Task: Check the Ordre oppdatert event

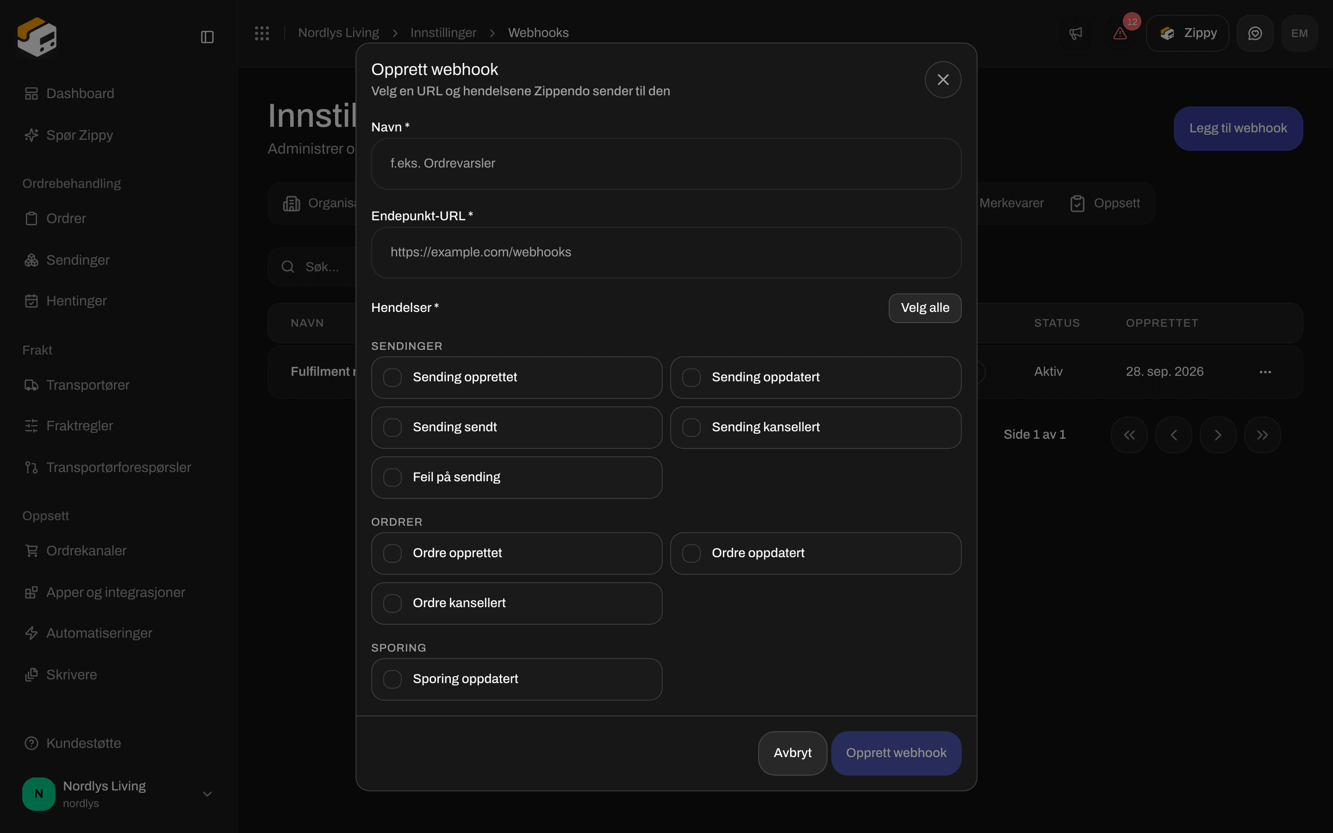Action: pos(815,553)
